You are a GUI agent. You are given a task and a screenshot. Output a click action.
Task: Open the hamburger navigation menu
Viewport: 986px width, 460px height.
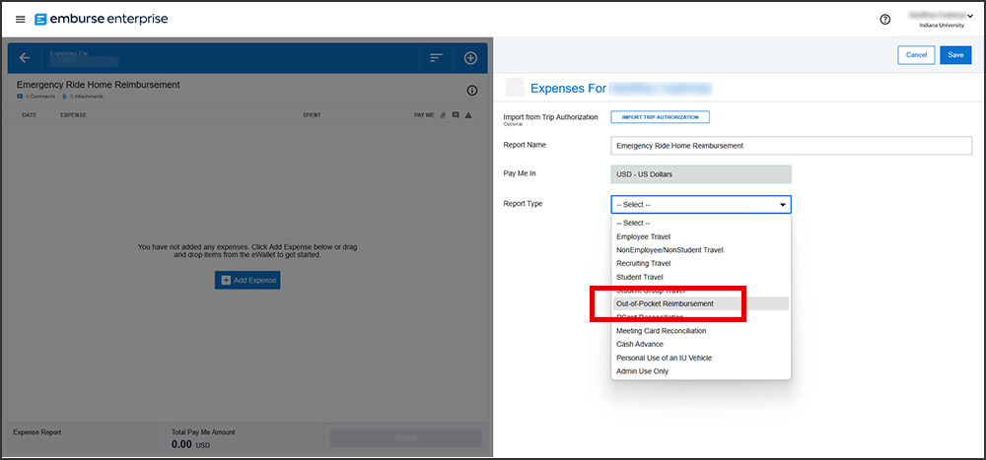[x=20, y=20]
